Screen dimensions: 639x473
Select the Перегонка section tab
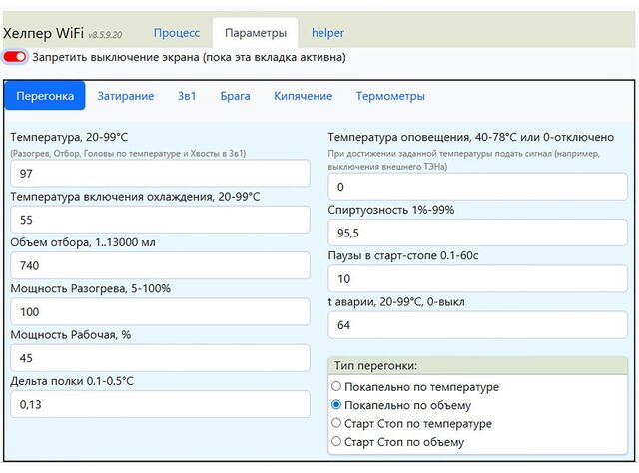pos(45,96)
